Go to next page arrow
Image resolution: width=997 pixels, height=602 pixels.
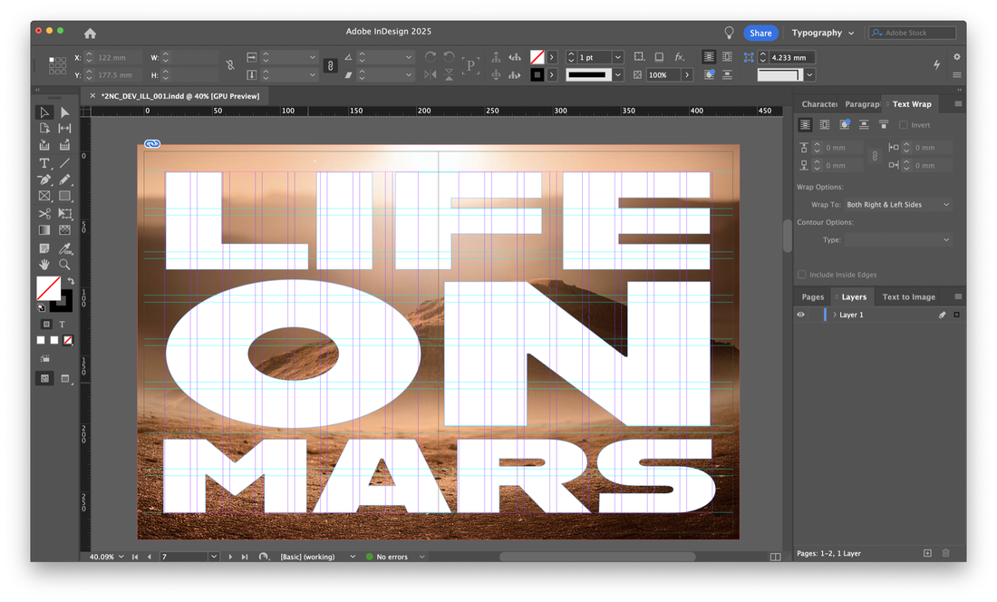230,557
